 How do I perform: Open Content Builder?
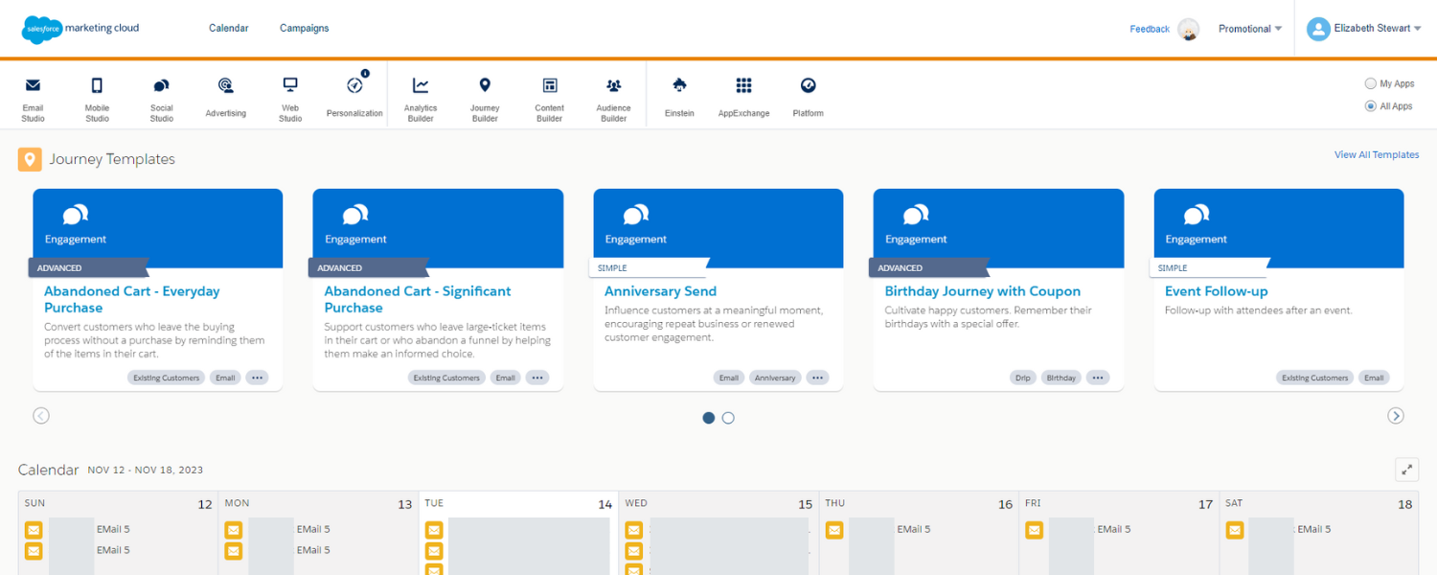coord(550,99)
